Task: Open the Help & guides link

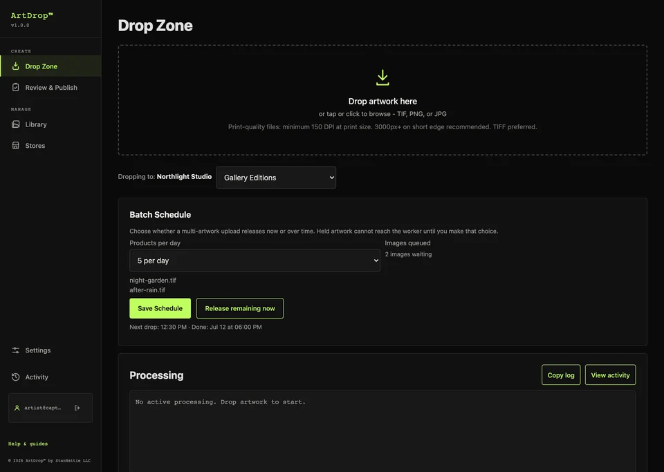Action: 28,444
